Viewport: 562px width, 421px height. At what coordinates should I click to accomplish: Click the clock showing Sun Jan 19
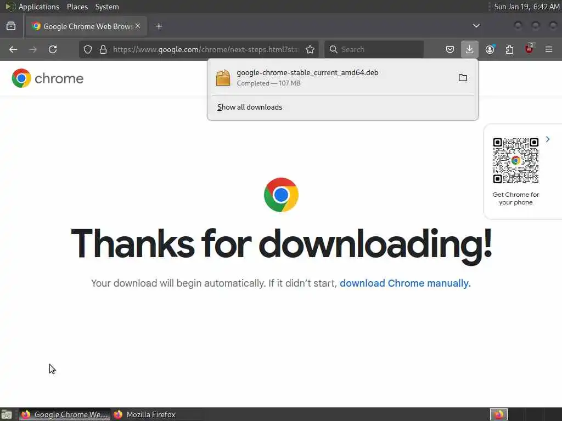click(526, 7)
